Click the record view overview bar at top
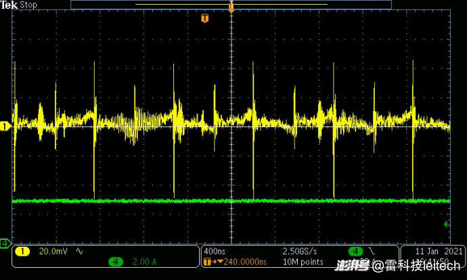 (231, 4)
